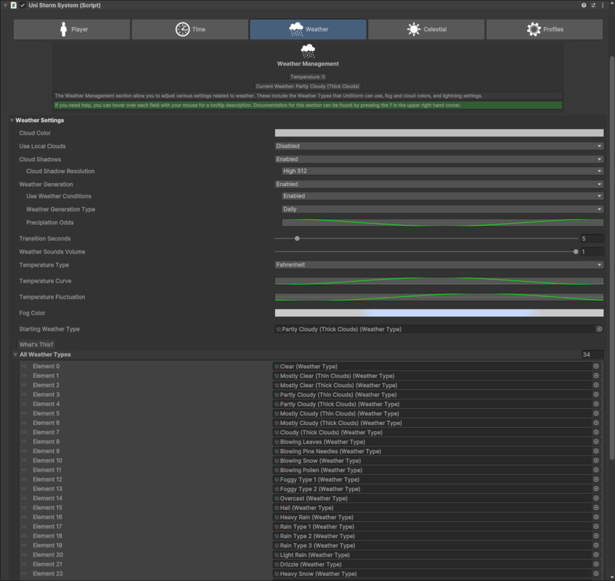Viewport: 615px width, 581px height.
Task: Click drag handle of Element 19
Action: tap(24, 545)
